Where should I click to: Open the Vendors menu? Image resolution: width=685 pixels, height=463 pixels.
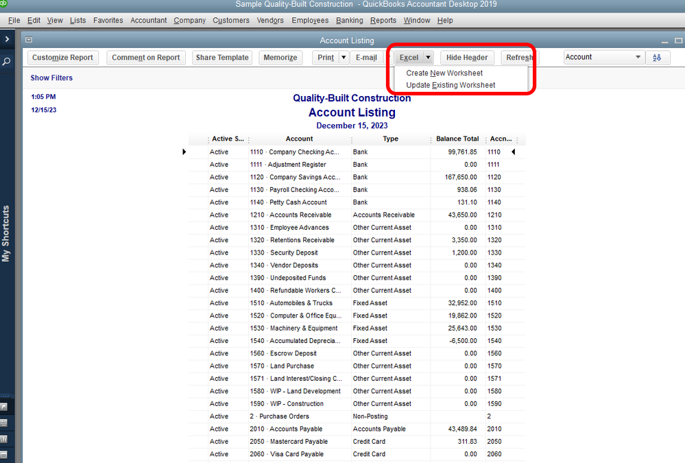tap(270, 20)
